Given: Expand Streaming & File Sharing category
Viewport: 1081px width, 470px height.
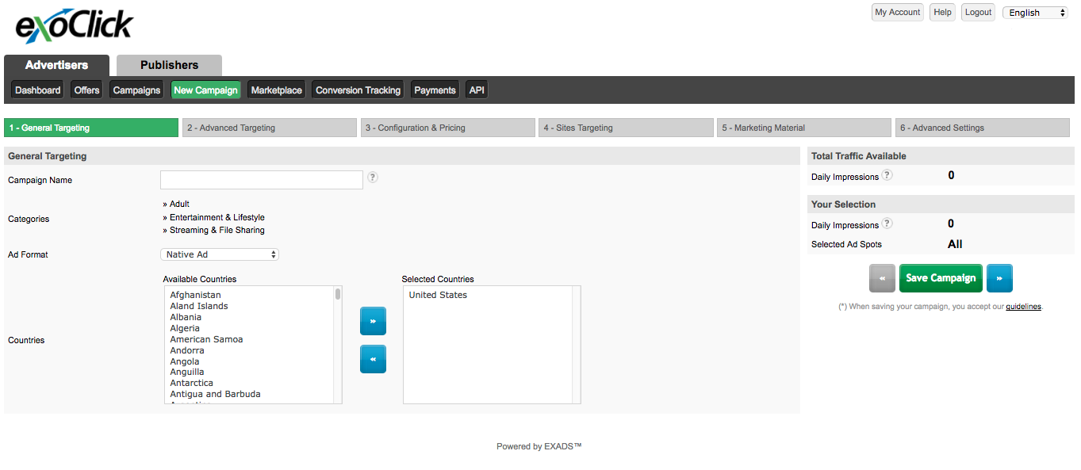Looking at the screenshot, I should pos(213,230).
